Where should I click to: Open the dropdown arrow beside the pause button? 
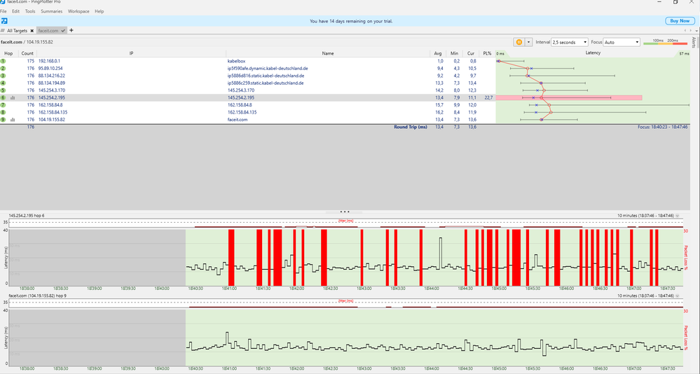coord(529,42)
